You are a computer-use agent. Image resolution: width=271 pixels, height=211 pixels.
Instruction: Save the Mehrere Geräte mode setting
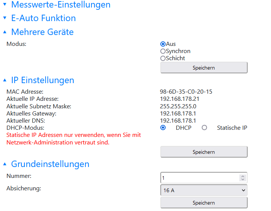204,68
